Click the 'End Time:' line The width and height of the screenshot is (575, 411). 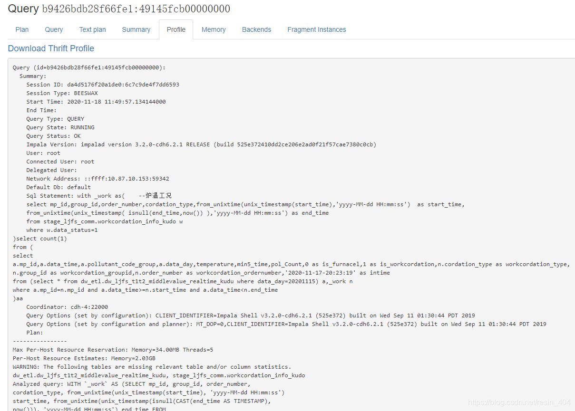click(x=41, y=110)
